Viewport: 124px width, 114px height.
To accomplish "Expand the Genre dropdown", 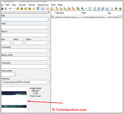I will [x=47, y=43].
